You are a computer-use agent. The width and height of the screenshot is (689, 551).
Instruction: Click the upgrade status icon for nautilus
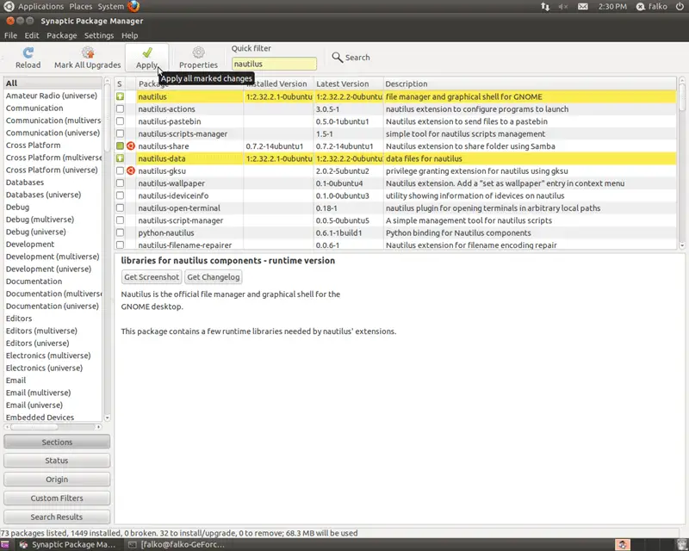pyautogui.click(x=120, y=96)
